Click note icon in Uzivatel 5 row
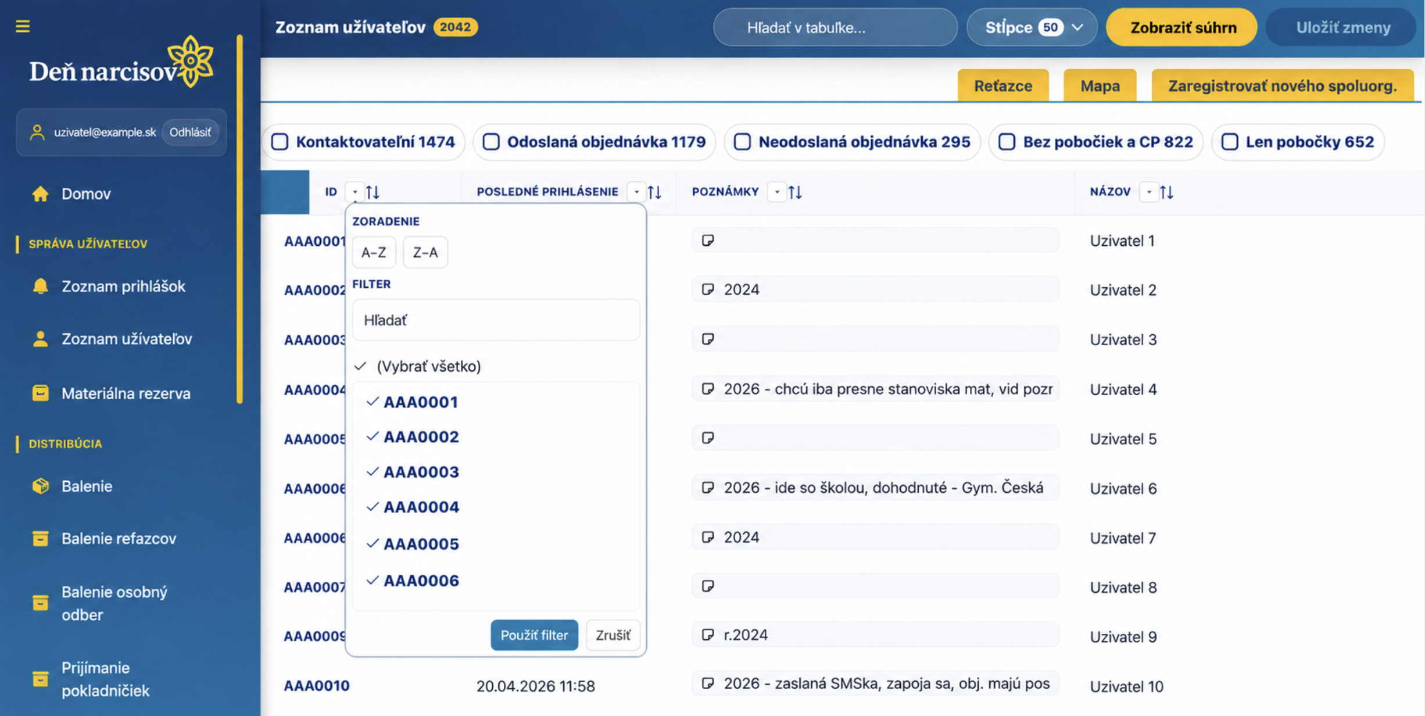1425x716 pixels. [707, 438]
